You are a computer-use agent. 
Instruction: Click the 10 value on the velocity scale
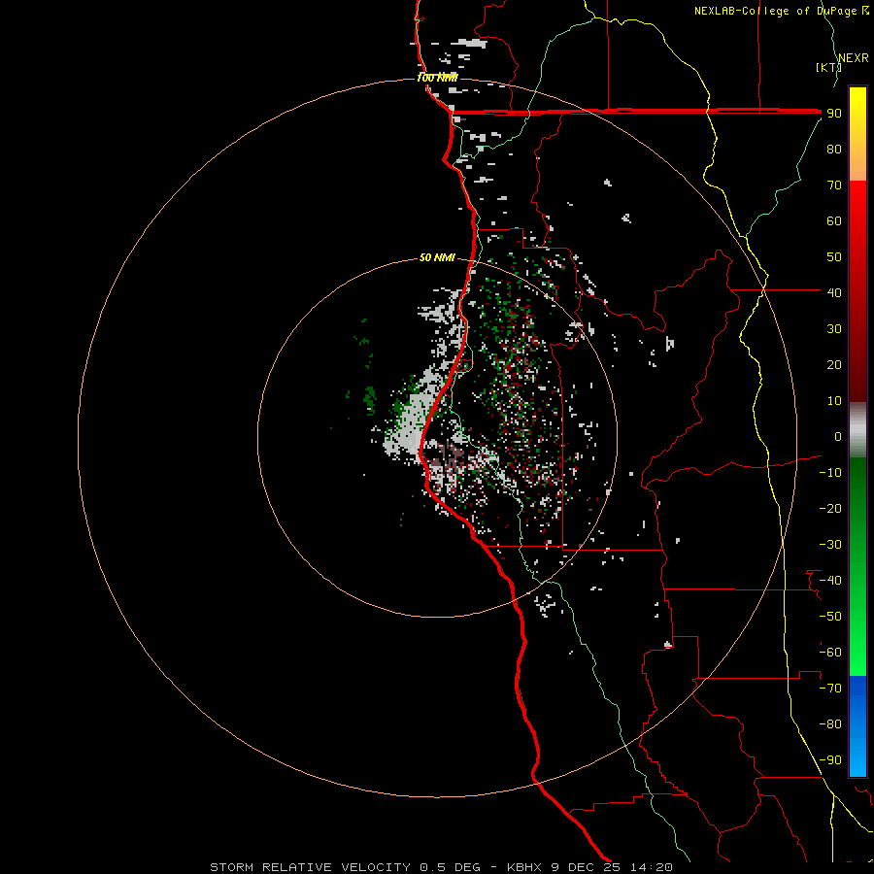coord(834,401)
